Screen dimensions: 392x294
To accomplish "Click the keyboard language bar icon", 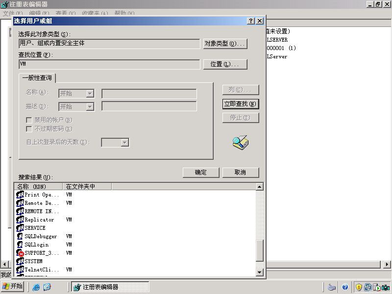I will [332, 287].
